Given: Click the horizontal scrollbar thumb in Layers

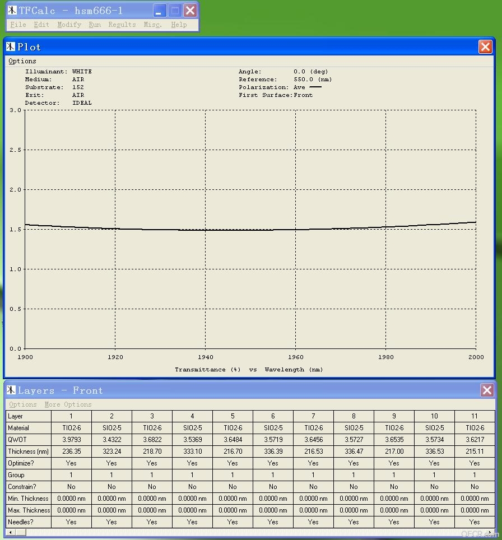Looking at the screenshot, I should [21, 532].
